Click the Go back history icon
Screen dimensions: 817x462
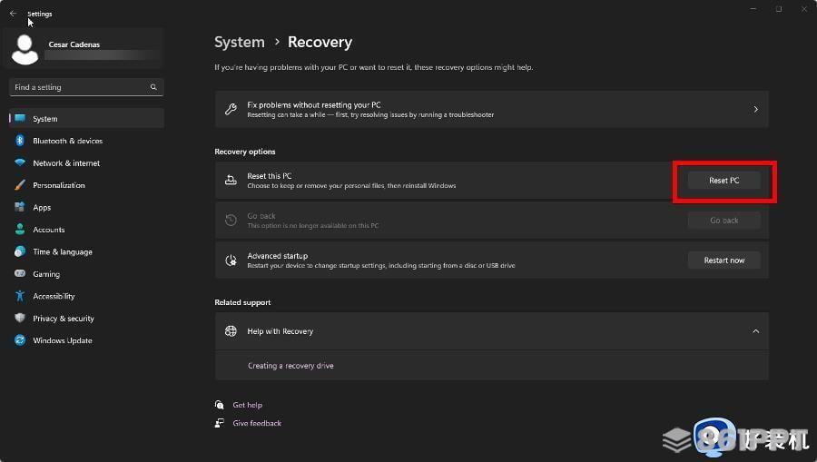point(231,221)
